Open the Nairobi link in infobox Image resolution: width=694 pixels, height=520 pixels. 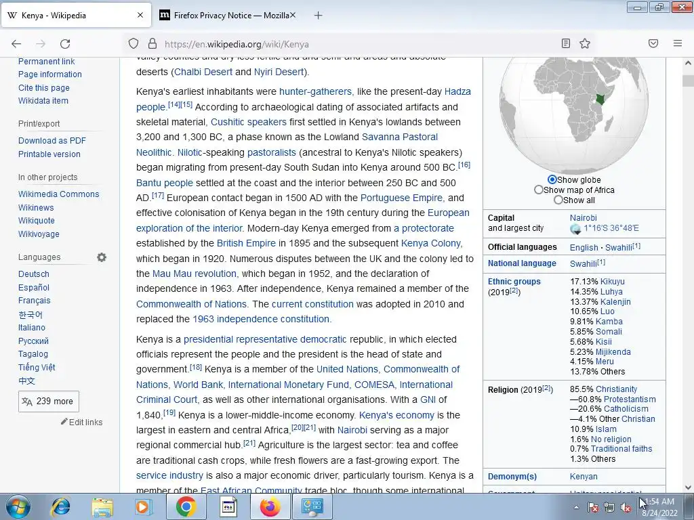(584, 217)
